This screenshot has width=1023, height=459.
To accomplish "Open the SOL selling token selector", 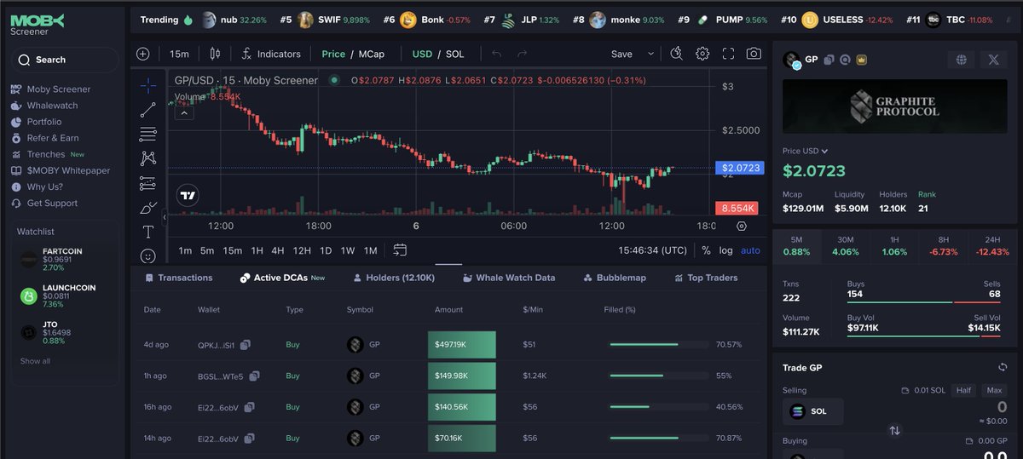I will tap(812, 411).
